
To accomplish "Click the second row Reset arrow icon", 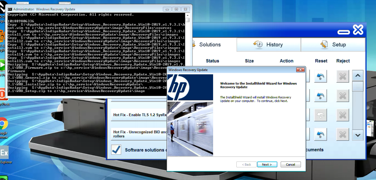I will coord(321,96).
